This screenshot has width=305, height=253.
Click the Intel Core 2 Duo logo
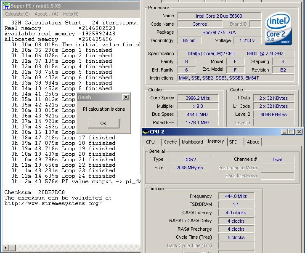point(278,29)
